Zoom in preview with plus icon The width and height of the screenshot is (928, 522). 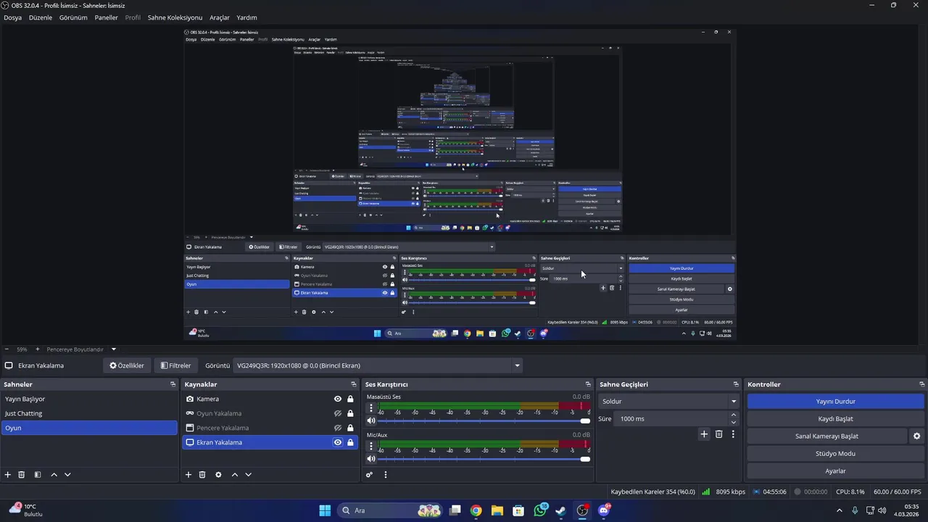[37, 349]
